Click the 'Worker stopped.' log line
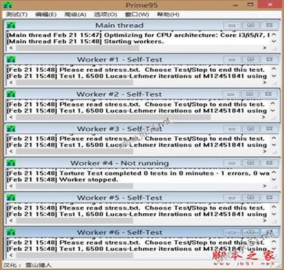Viewport: 284px width, 270px height. 62,180
